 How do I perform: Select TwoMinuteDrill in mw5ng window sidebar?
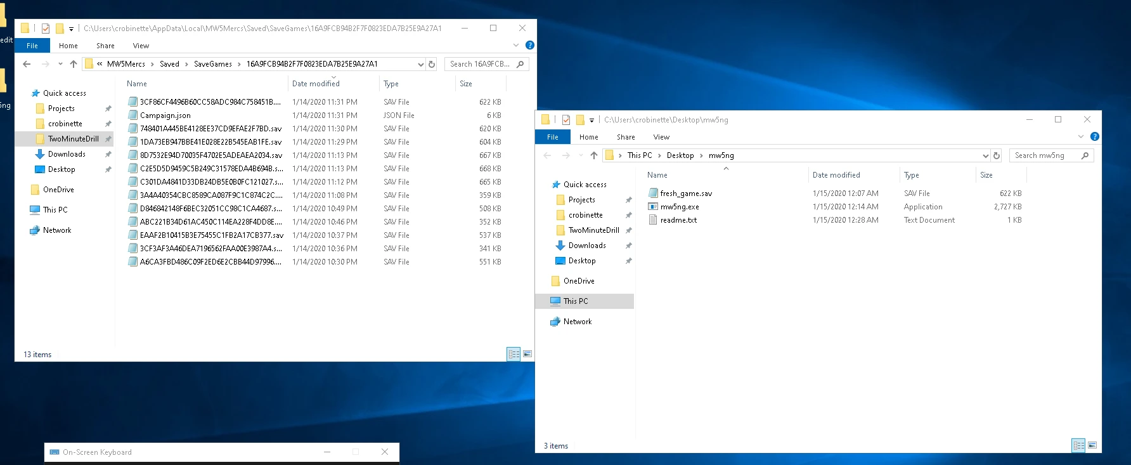click(593, 230)
